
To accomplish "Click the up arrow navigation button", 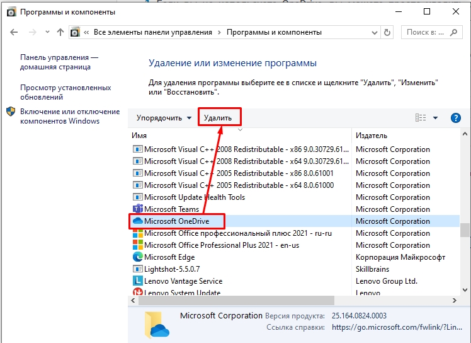I will pos(60,32).
